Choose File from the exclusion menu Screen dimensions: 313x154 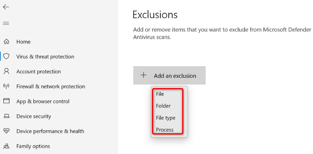click(160, 94)
